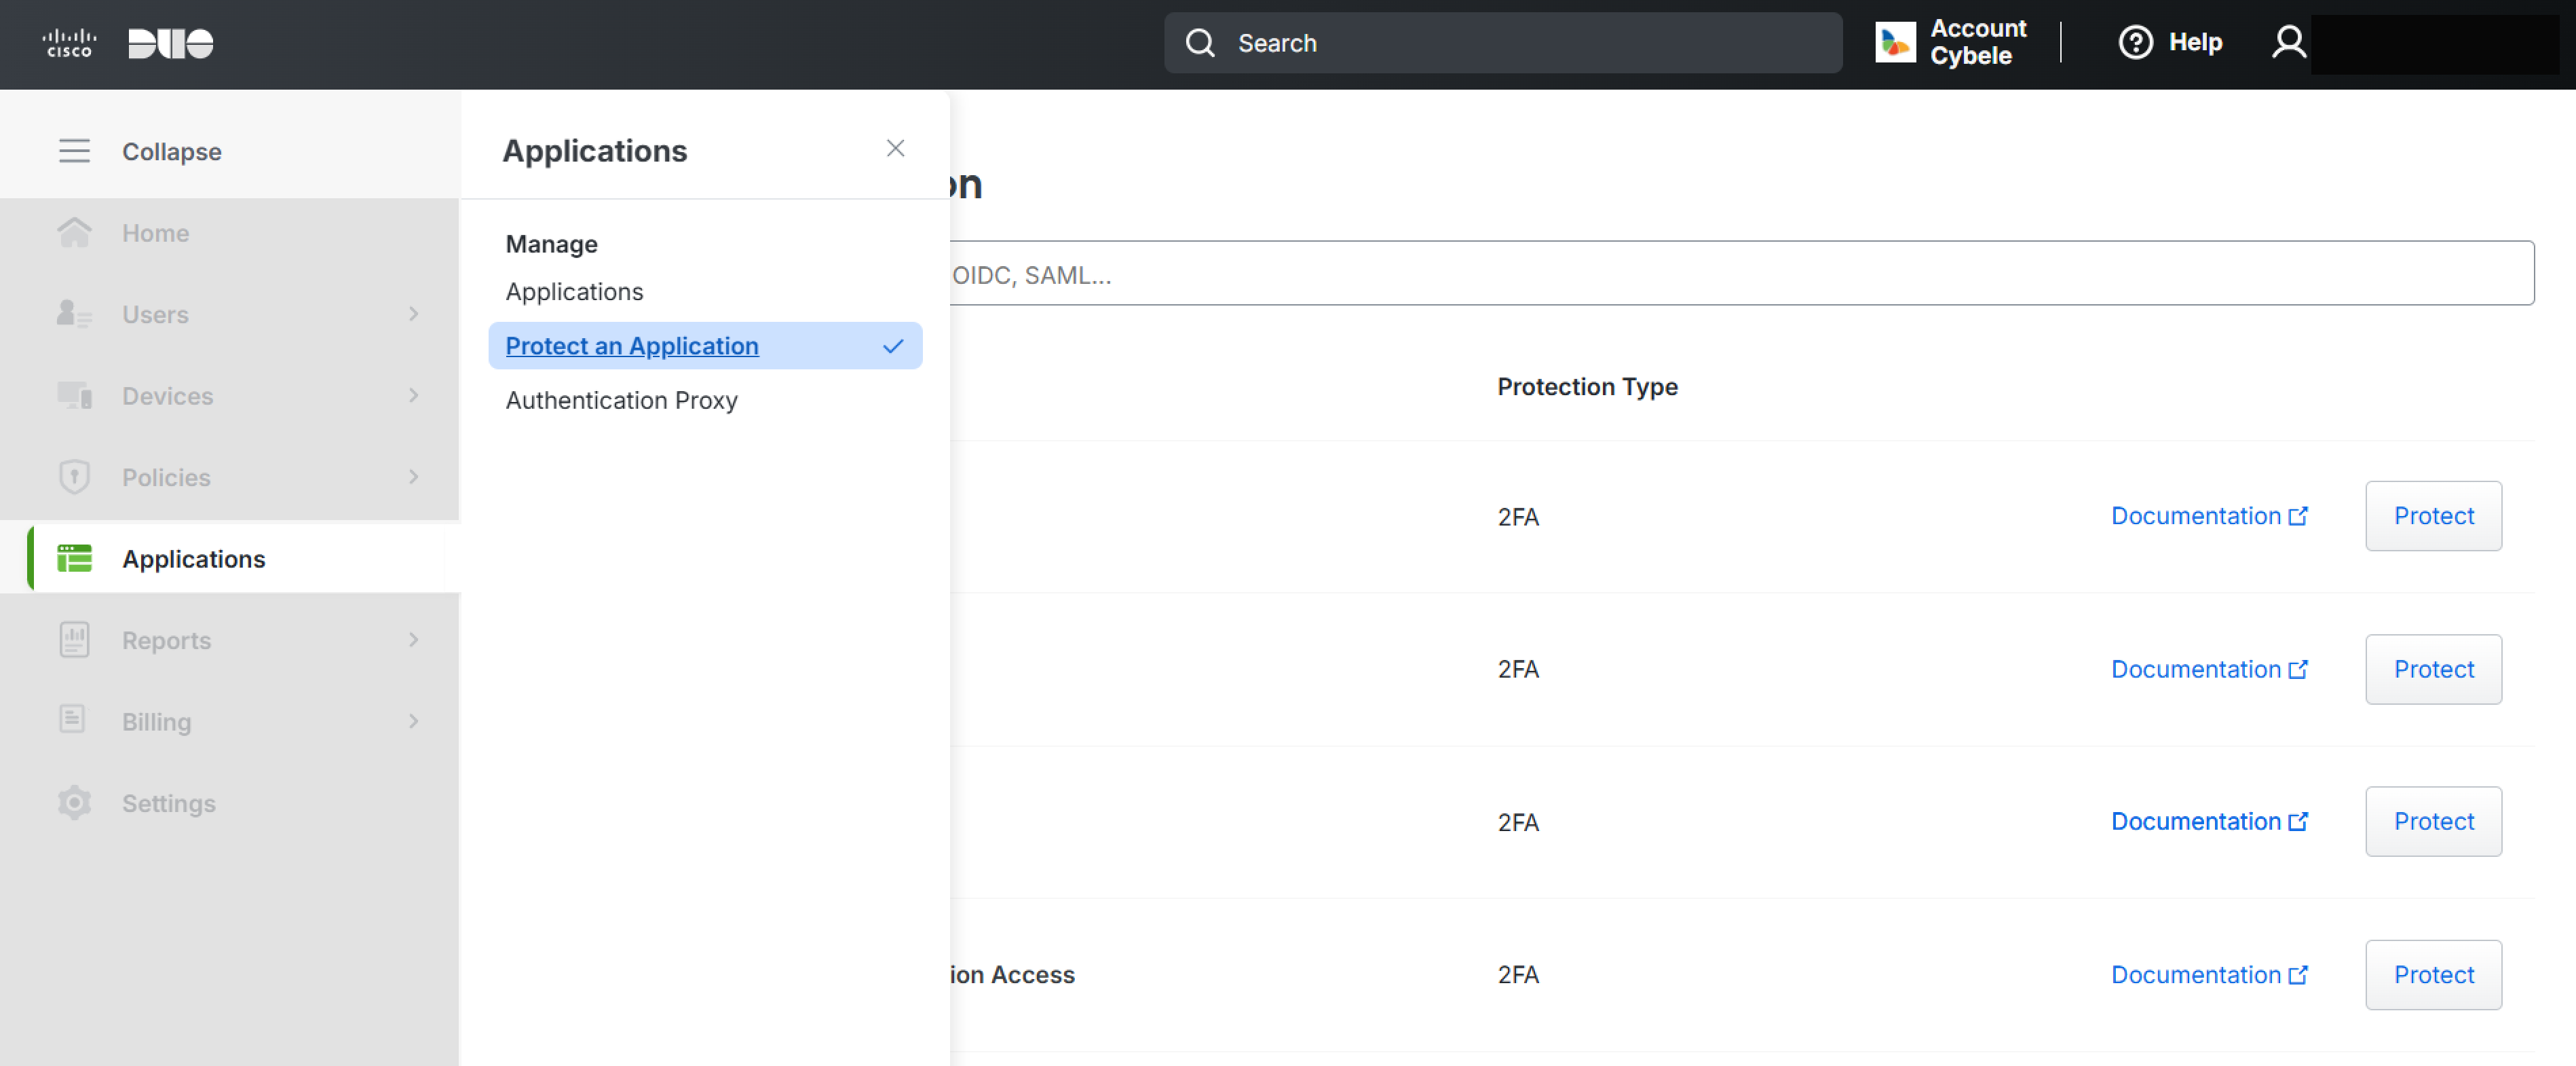Screen dimensions: 2576x1066
Task: Click the Collapse hamburger icon
Action: point(74,151)
